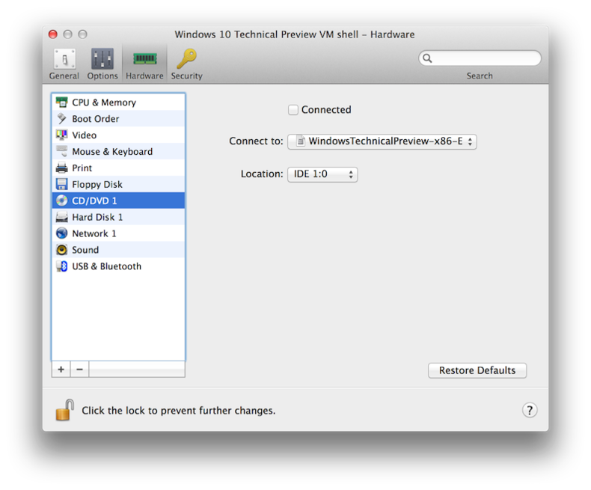Open Network 1 settings
Image resolution: width=591 pixels, height=490 pixels.
tap(94, 233)
